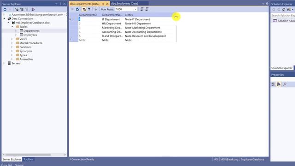295x166 pixels.
Task: Open the Error List tab
Action: (6, 165)
